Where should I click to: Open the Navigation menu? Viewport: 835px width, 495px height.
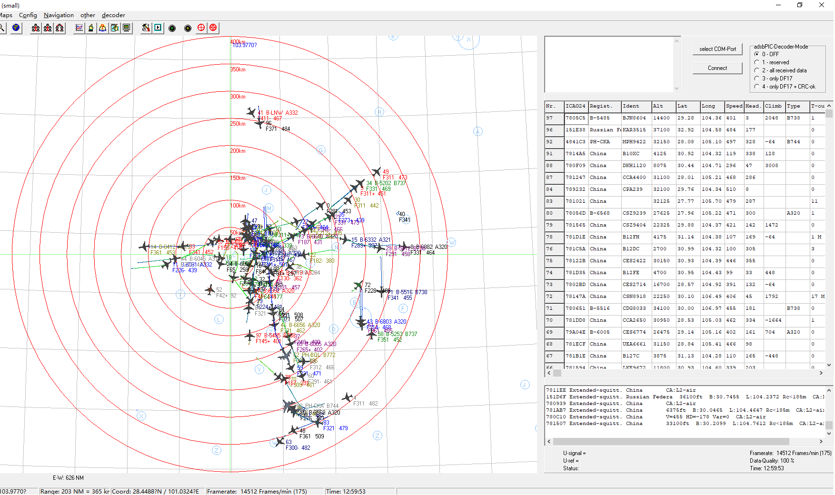(x=59, y=15)
